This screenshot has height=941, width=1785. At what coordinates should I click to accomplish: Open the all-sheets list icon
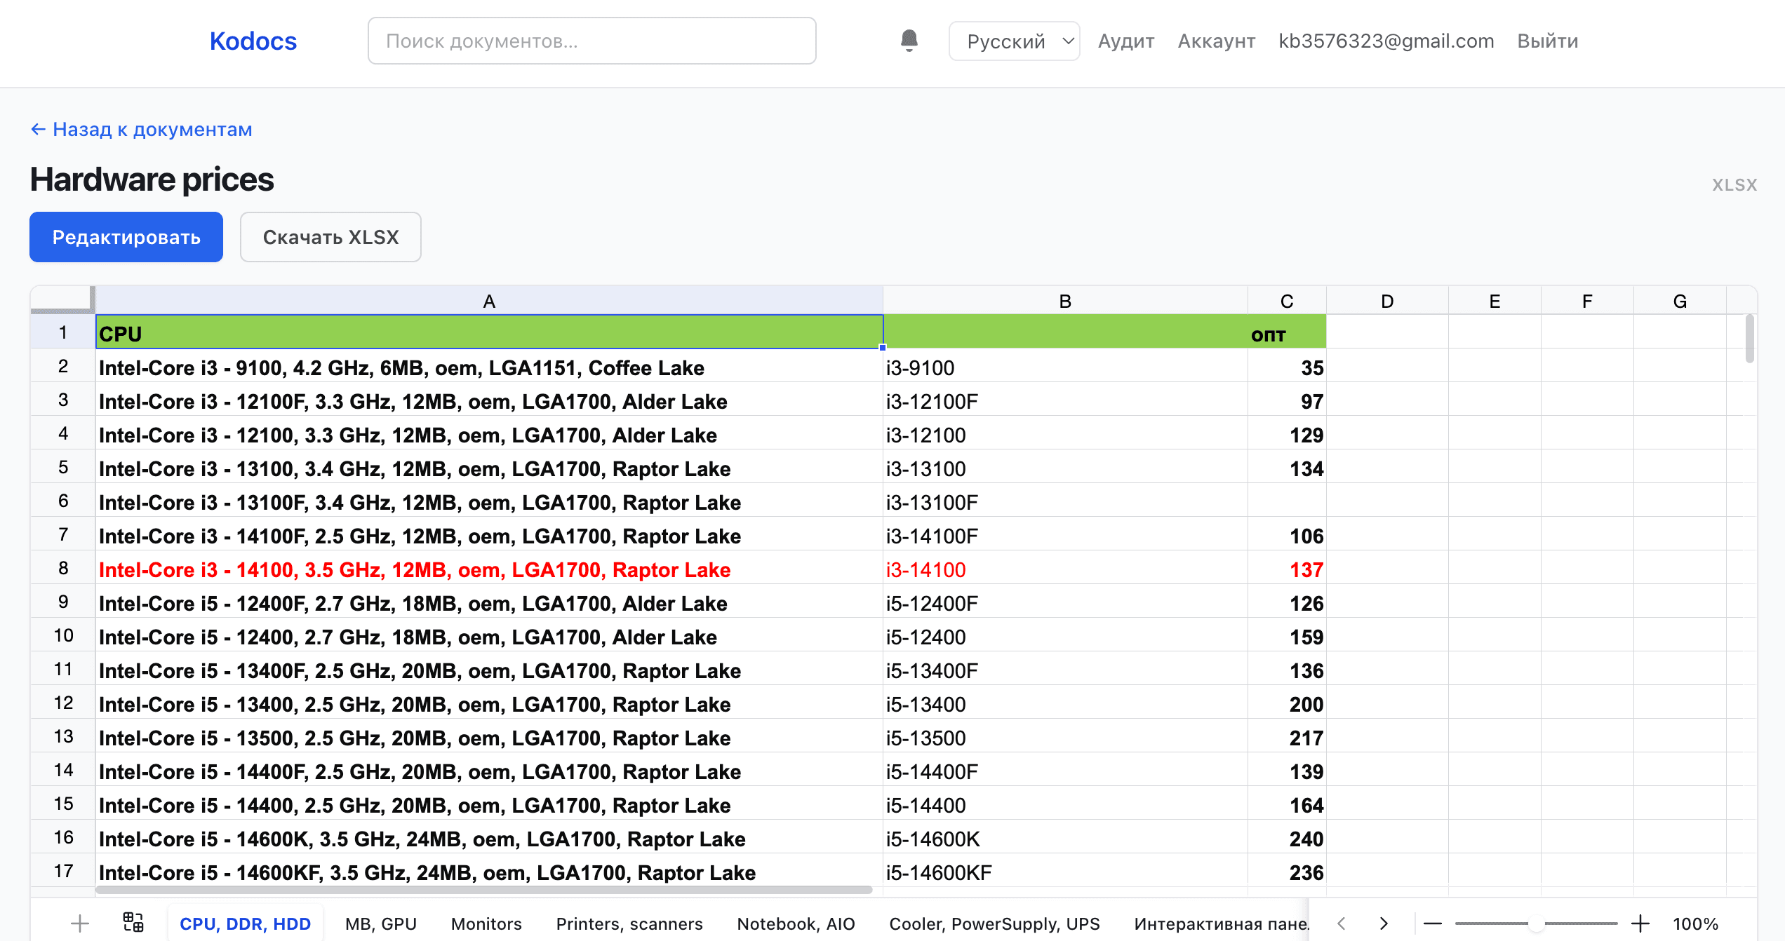coord(133,923)
